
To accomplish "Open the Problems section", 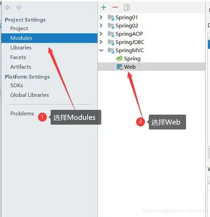I will [x=22, y=114].
